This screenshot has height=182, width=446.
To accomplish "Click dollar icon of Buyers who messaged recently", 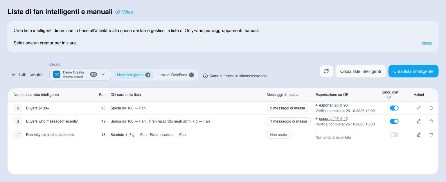I will pos(18,121).
